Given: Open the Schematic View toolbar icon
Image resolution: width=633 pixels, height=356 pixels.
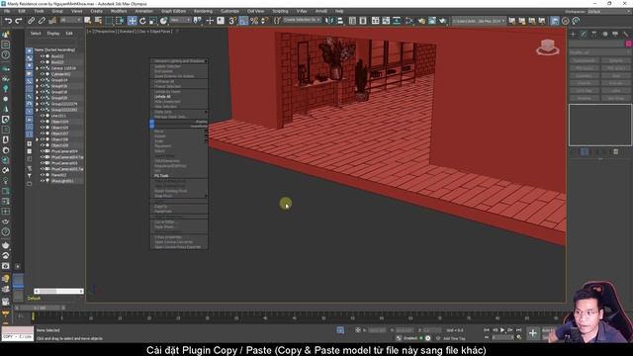Looking at the screenshot, I should 397,21.
